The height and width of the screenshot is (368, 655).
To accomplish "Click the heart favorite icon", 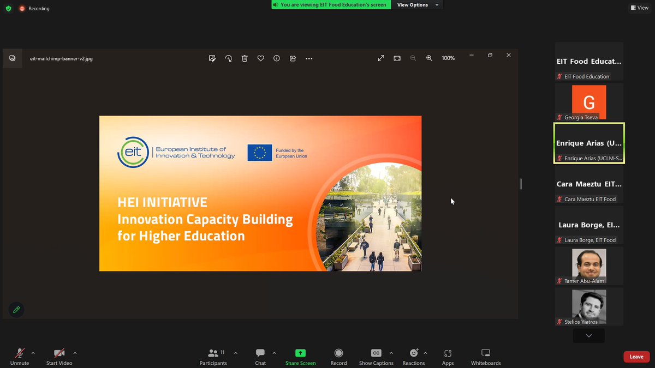I will point(261,58).
